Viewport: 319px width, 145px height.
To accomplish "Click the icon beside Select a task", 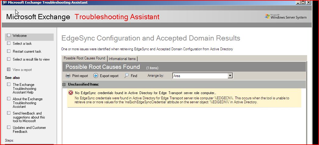I will coord(9,44).
